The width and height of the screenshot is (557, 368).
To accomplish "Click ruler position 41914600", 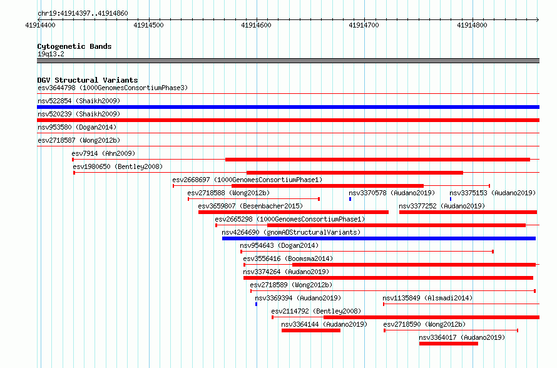I will [x=256, y=25].
